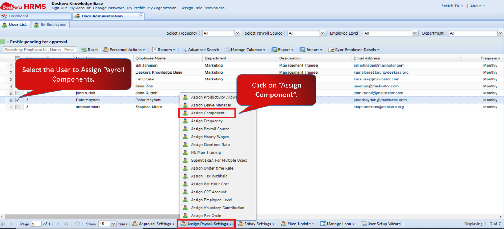Expand Sync Employee Details dropdown

[354, 50]
